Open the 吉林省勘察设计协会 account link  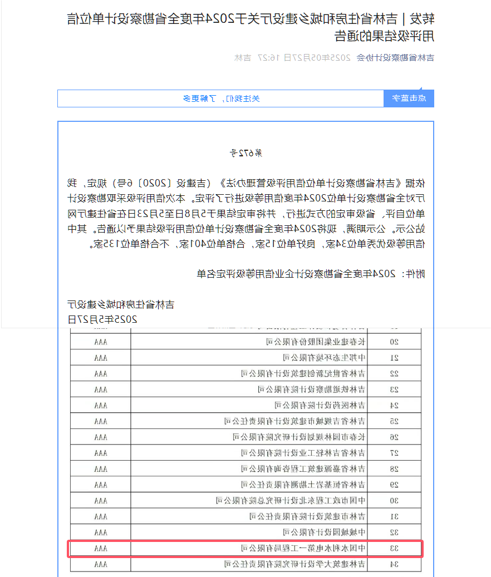pos(395,58)
